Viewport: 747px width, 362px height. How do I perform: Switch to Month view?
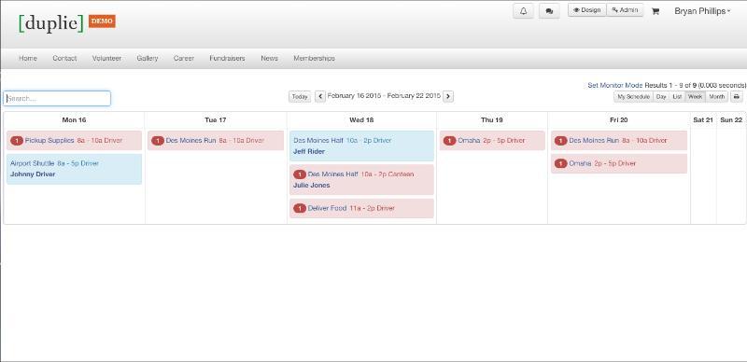pyautogui.click(x=716, y=97)
